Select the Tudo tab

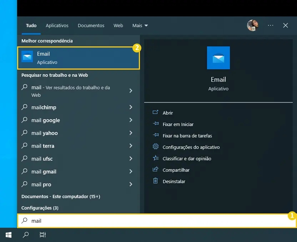(31, 26)
